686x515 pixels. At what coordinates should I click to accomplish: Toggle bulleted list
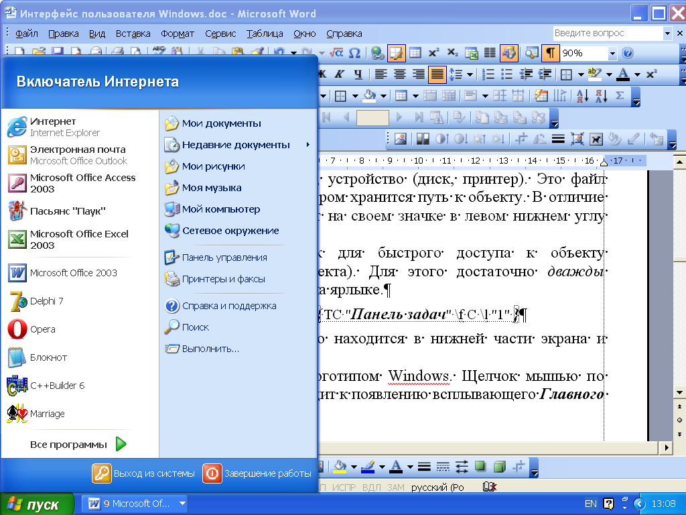pos(506,74)
